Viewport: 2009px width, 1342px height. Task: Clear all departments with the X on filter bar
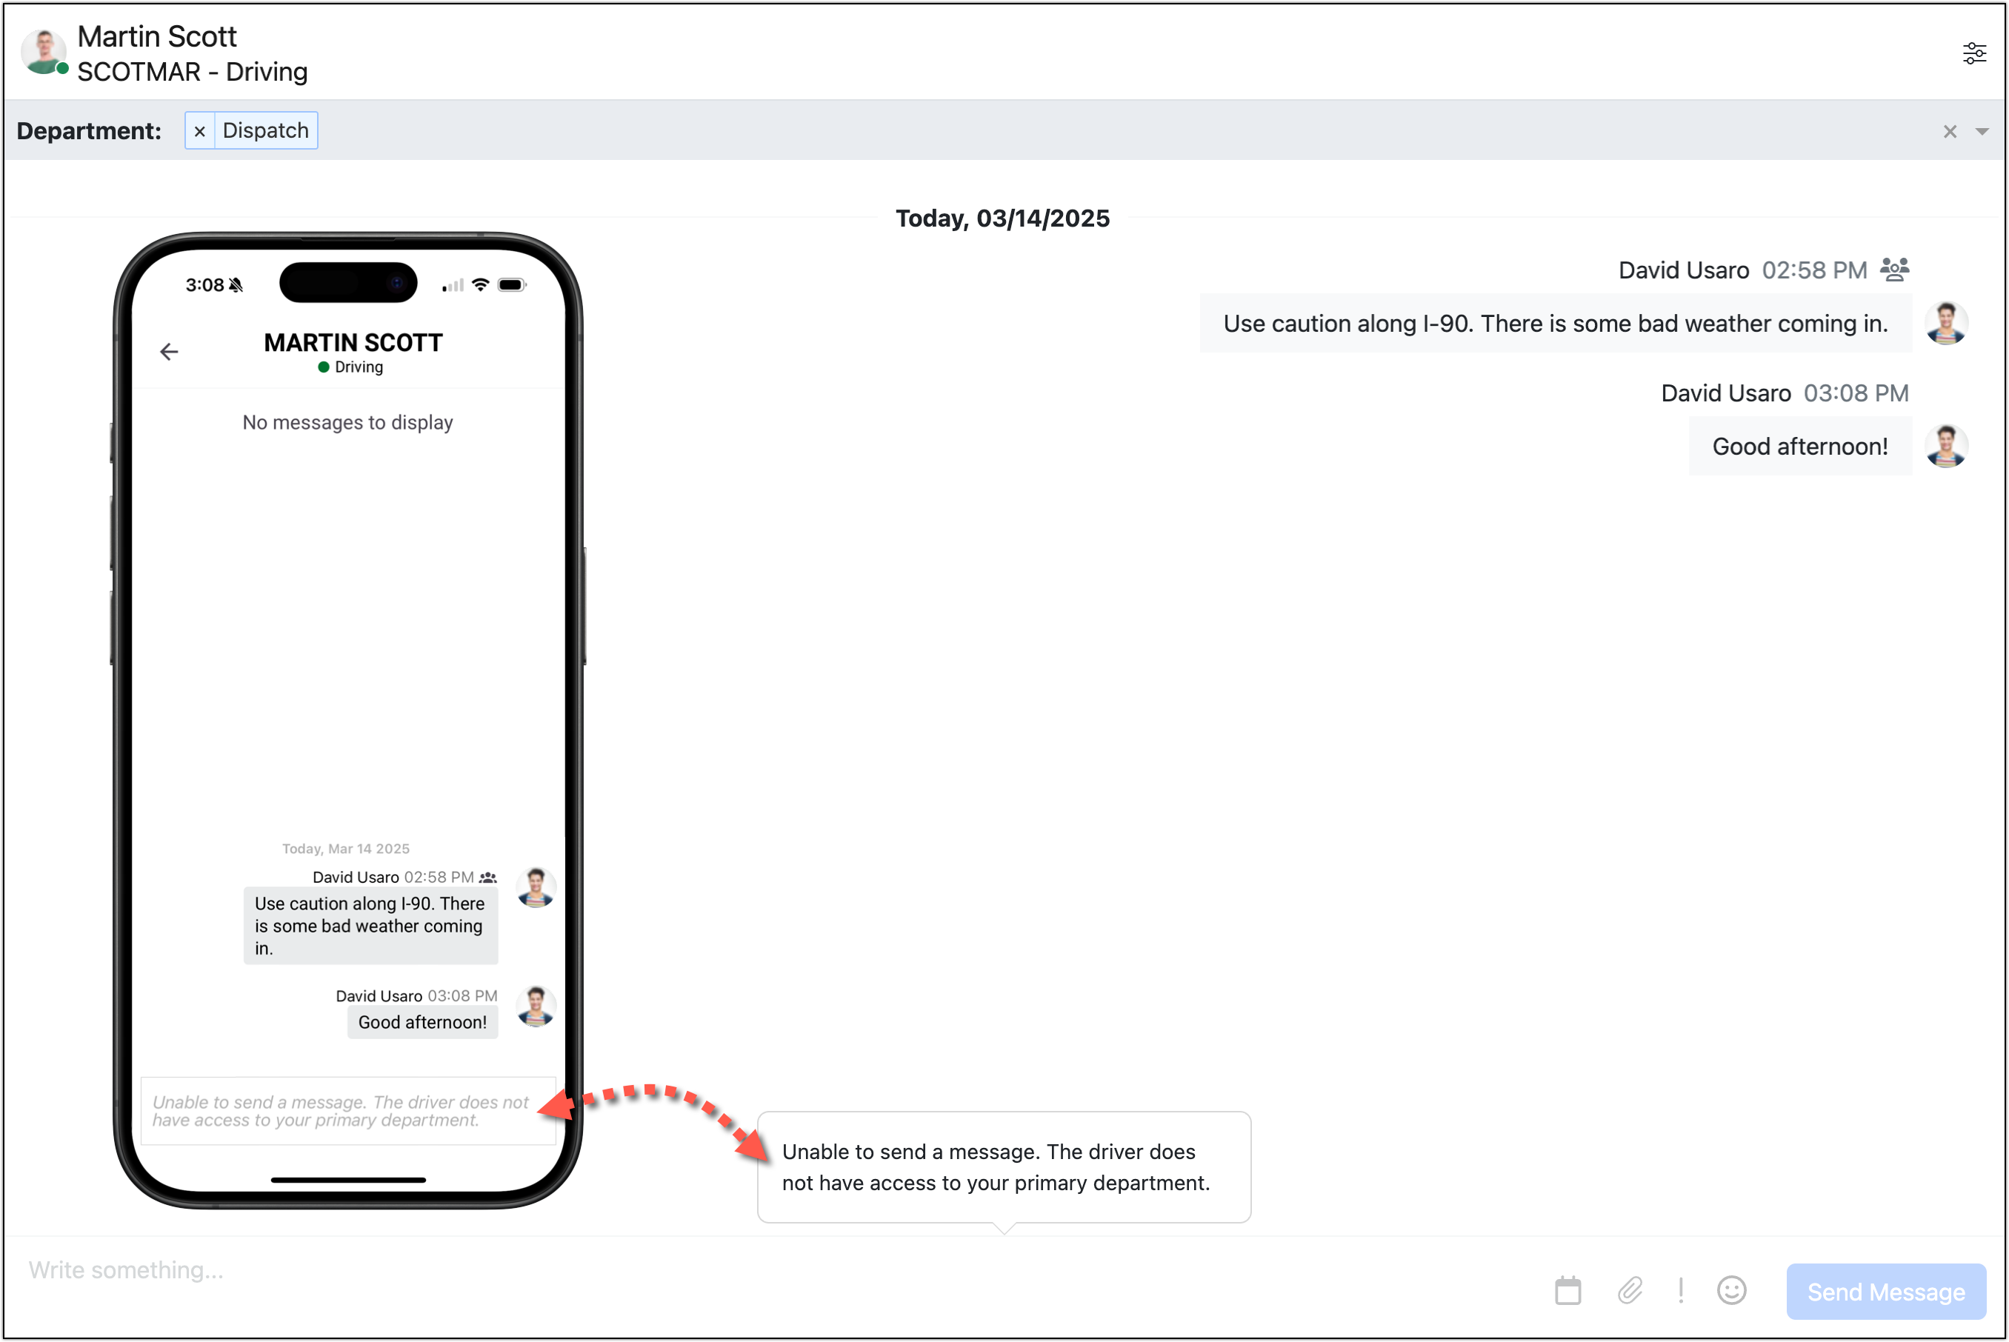[x=1949, y=131]
